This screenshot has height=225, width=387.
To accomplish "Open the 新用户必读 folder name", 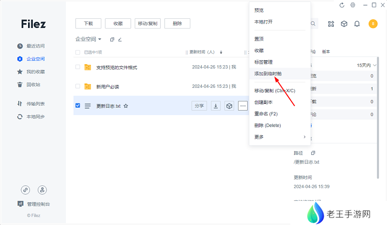I will click(107, 87).
